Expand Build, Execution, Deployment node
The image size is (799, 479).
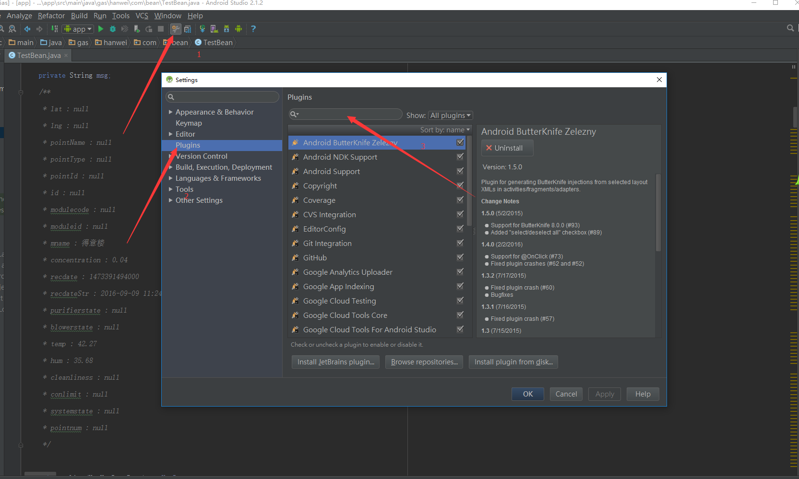pyautogui.click(x=170, y=167)
